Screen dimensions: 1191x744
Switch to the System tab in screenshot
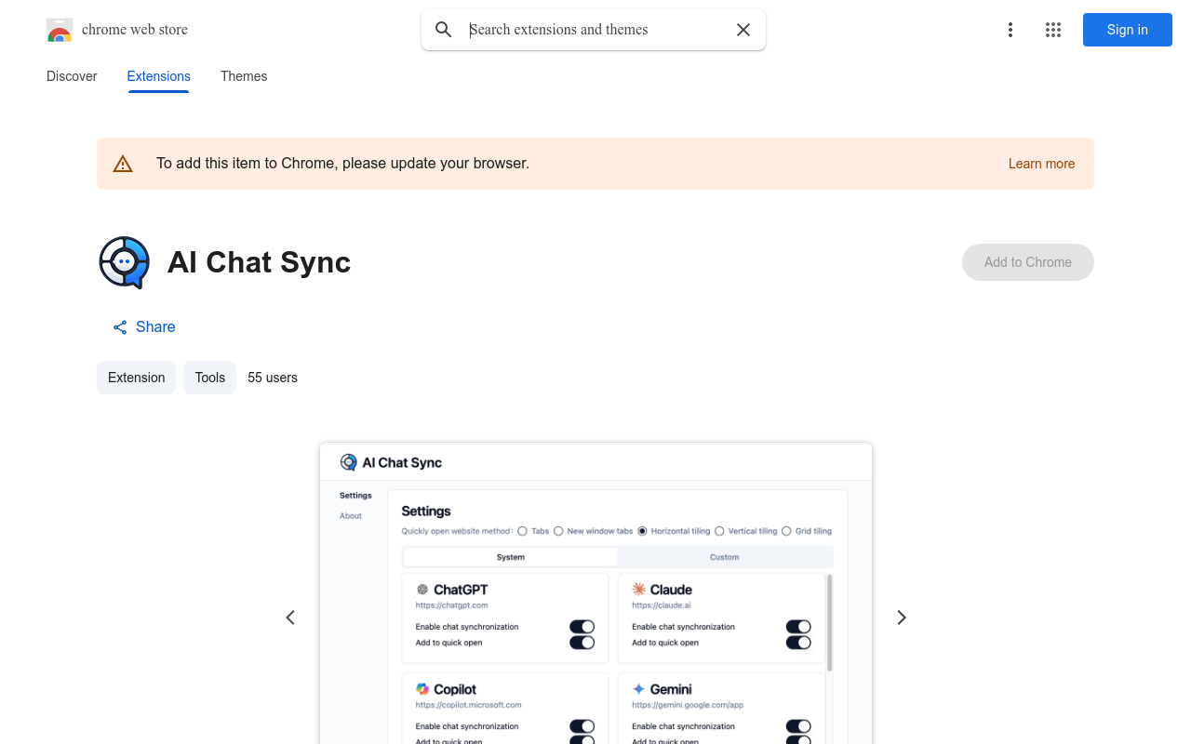[511, 557]
